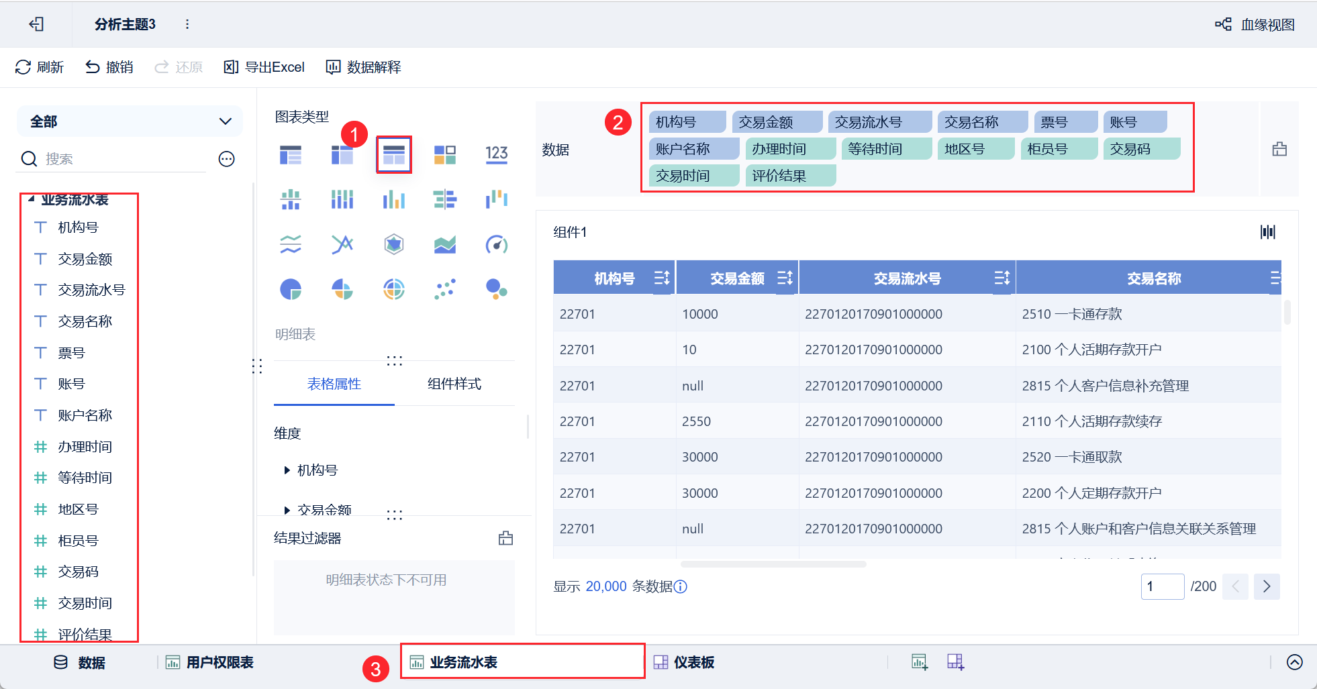The height and width of the screenshot is (689, 1317).
Task: Switch to the 组件样式 tab
Action: [x=454, y=384]
